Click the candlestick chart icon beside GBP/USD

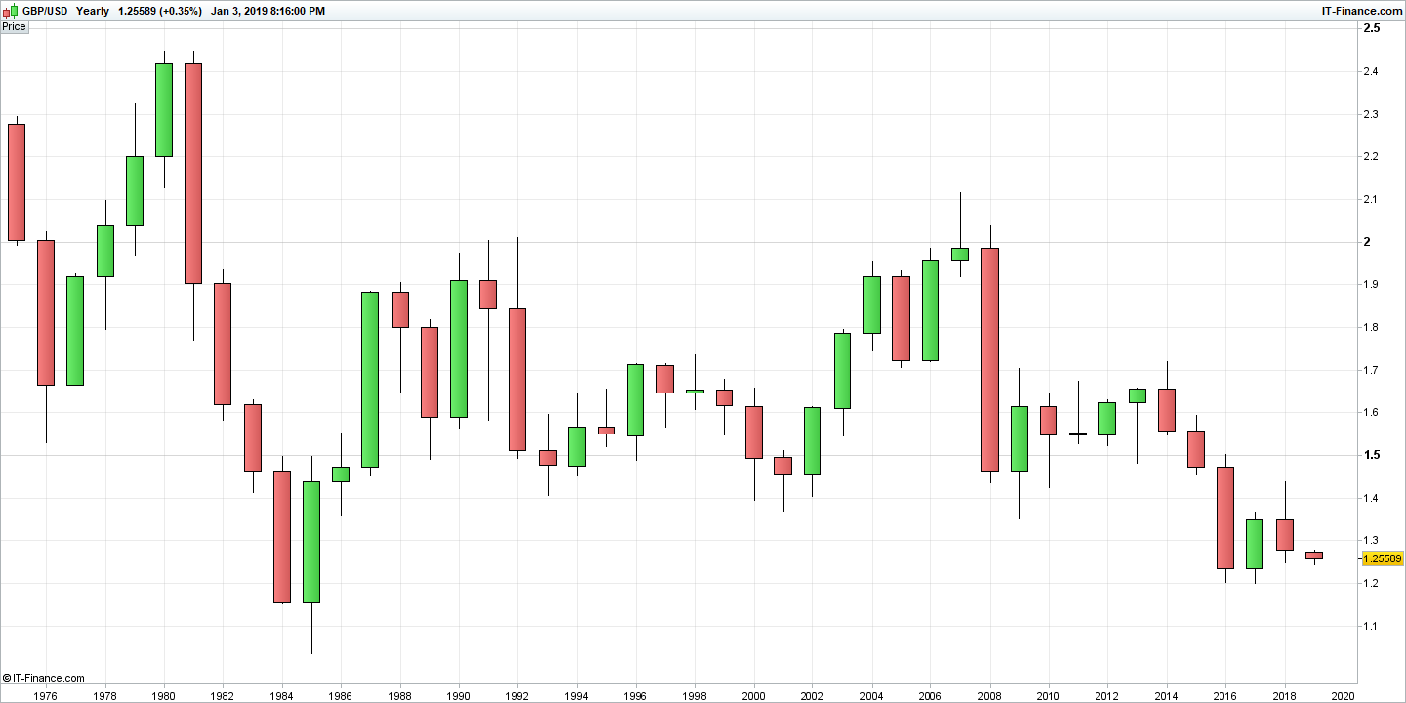(x=11, y=11)
